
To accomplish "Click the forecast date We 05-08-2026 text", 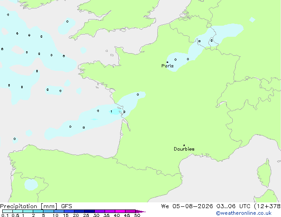I will click(x=187, y=206).
